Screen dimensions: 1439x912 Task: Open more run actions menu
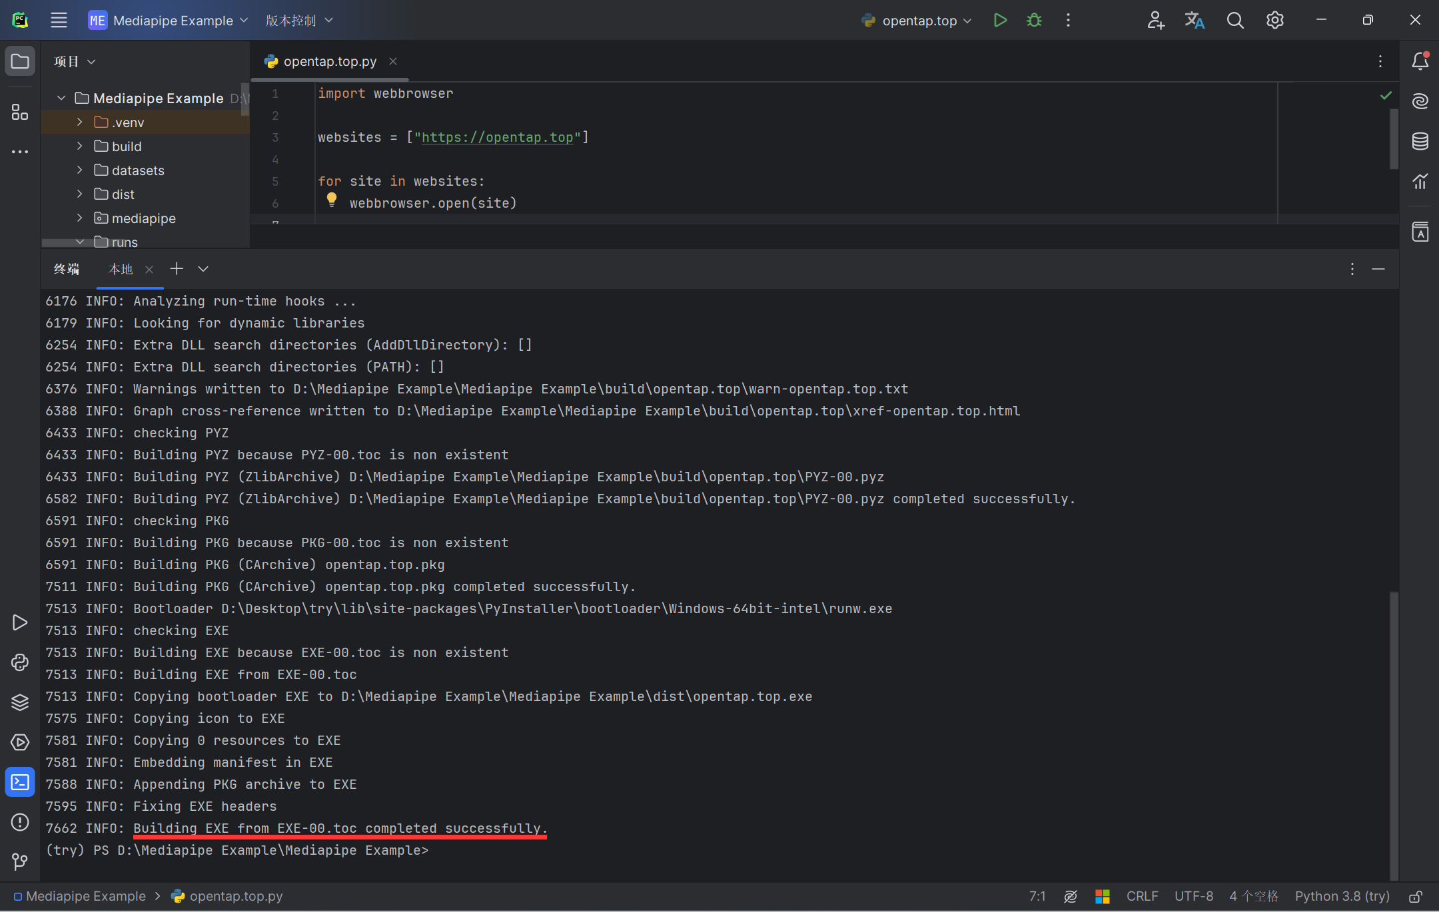[x=1068, y=20]
